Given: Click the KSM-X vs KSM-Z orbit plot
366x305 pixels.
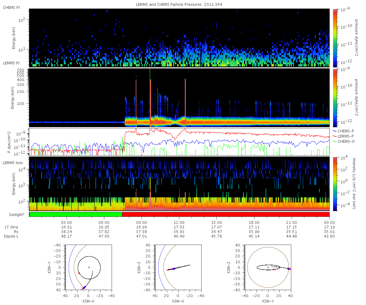Looking at the screenshot, I should (178, 267).
